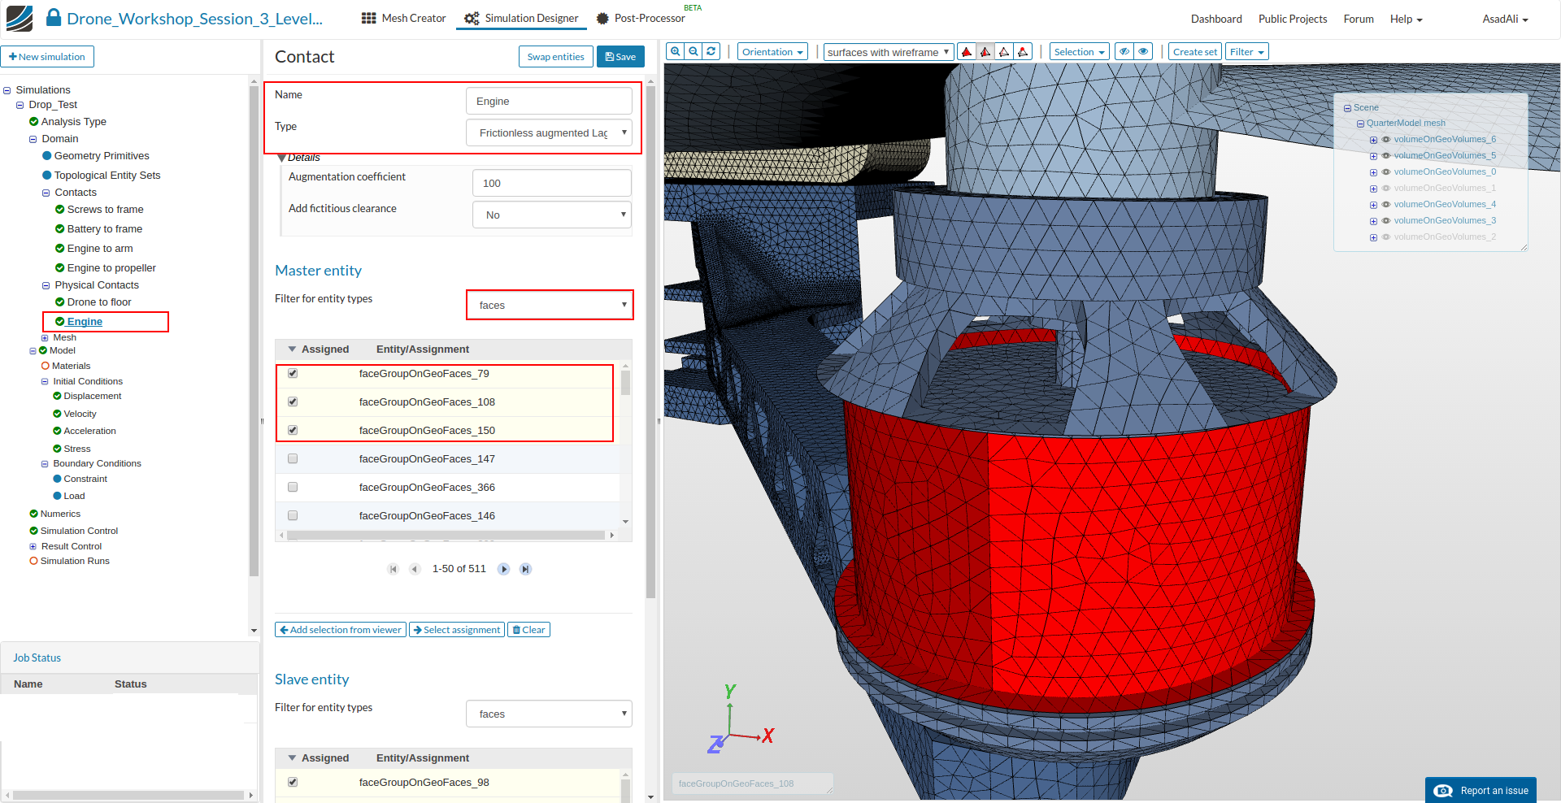
Task: Open the Post-Processor tab
Action: [x=641, y=18]
